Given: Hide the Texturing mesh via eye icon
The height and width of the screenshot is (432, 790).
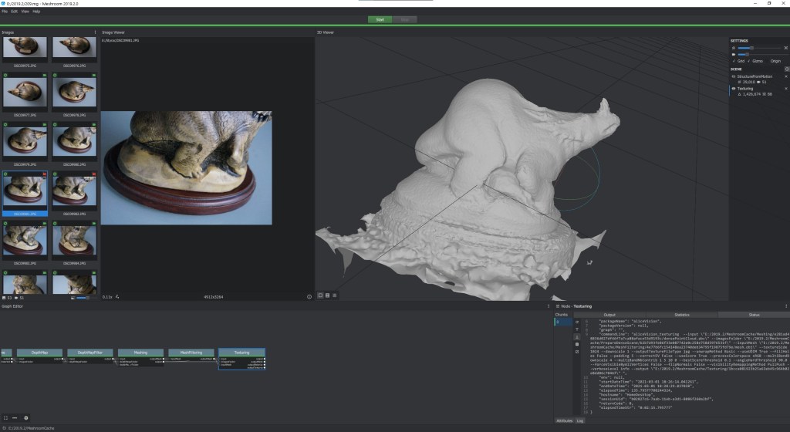Looking at the screenshot, I should [x=734, y=89].
